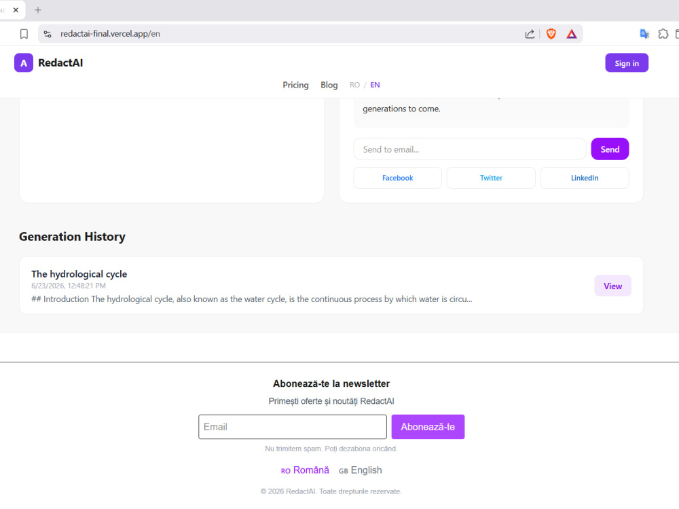Image resolution: width=679 pixels, height=509 pixels.
Task: Choose English in footer
Action: tap(361, 470)
